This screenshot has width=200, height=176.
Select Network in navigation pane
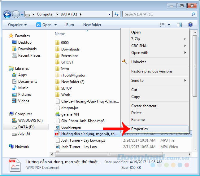pyautogui.click(x=22, y=147)
